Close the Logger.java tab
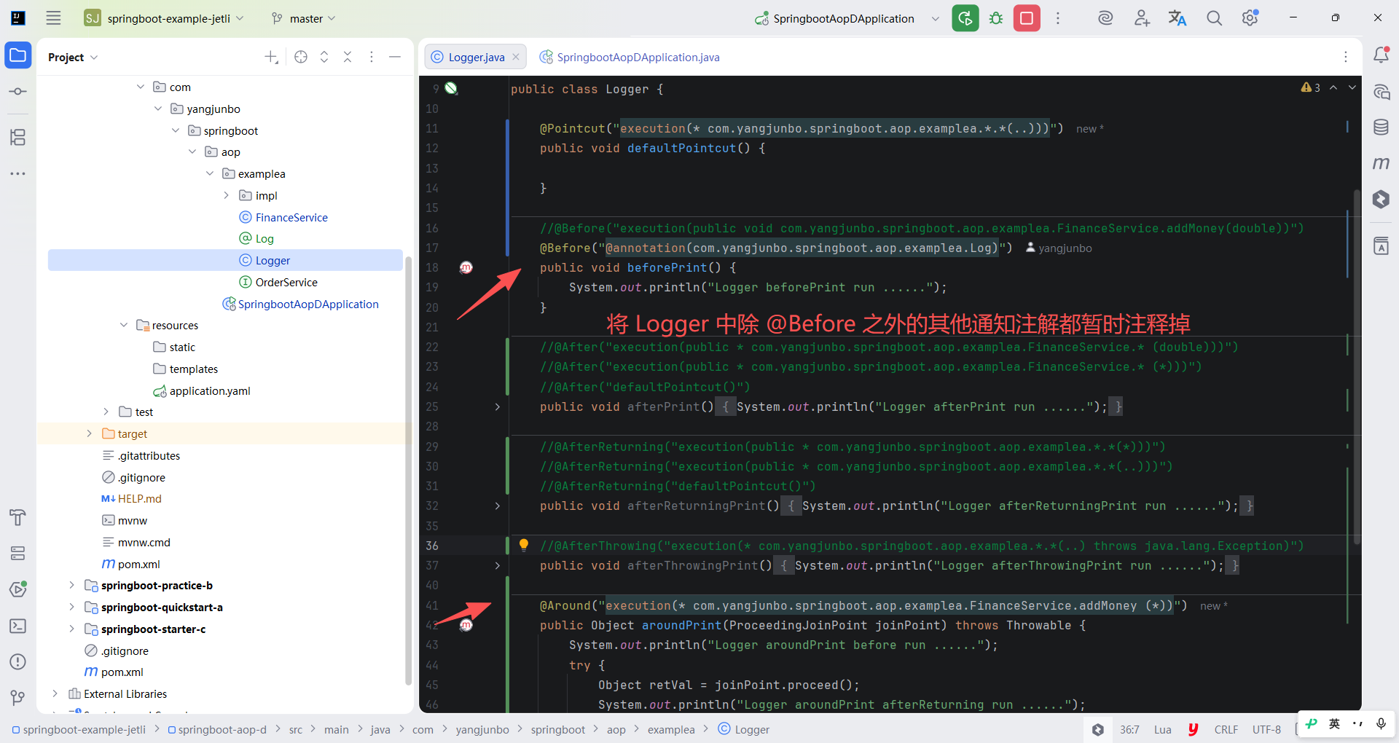Viewport: 1399px width, 743px height. click(x=516, y=57)
